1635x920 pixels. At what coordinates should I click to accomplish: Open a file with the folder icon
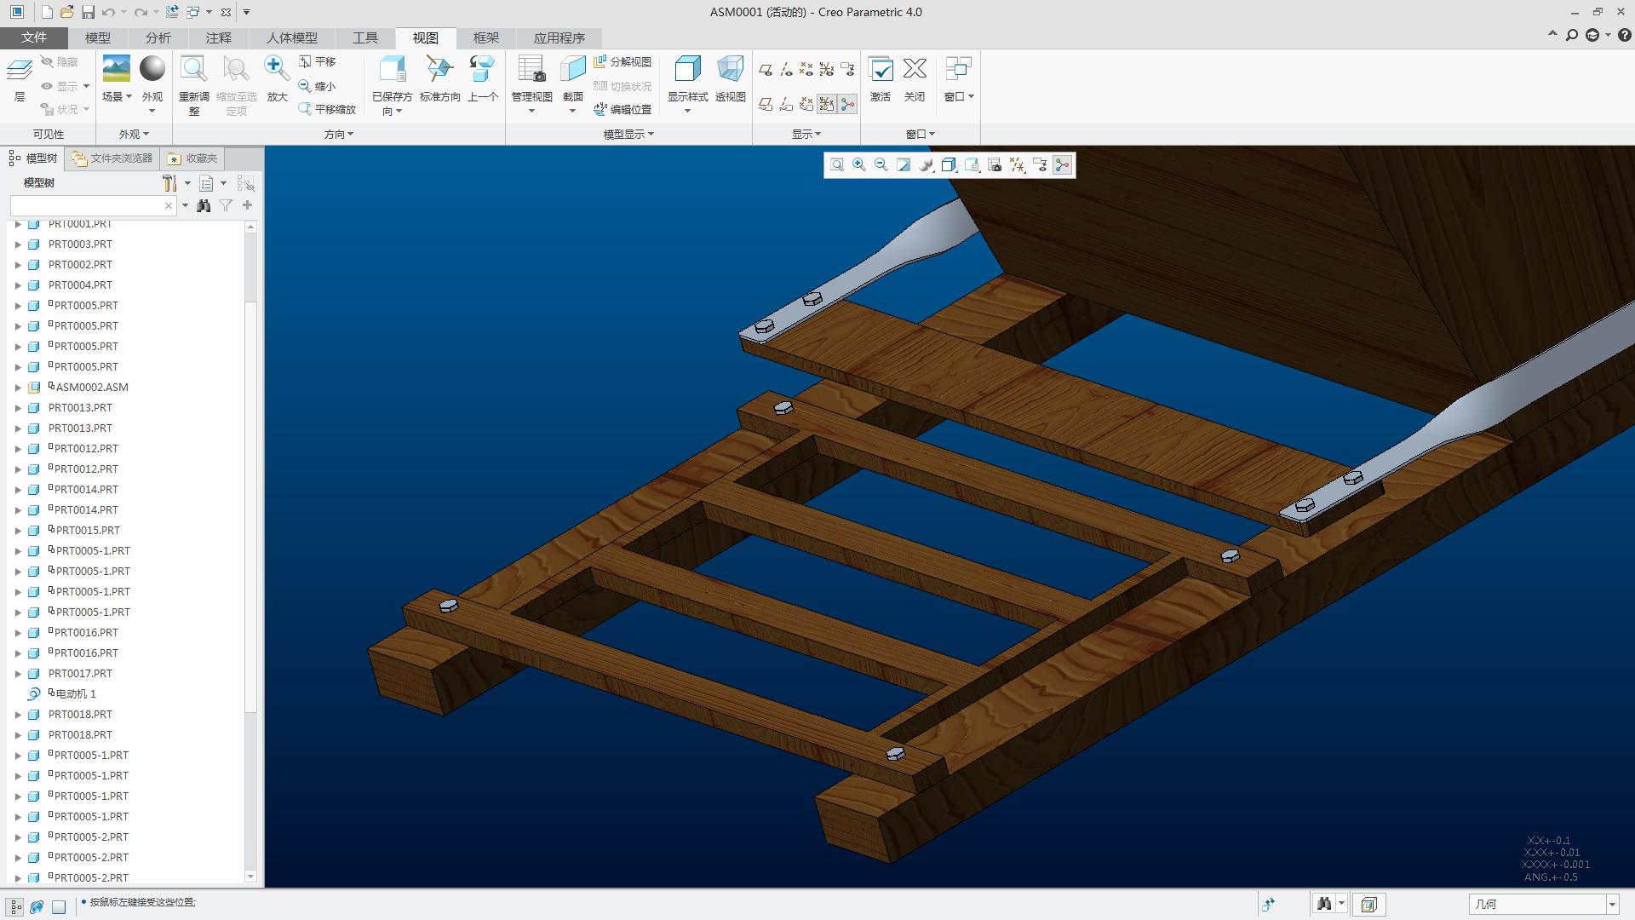[x=67, y=12]
